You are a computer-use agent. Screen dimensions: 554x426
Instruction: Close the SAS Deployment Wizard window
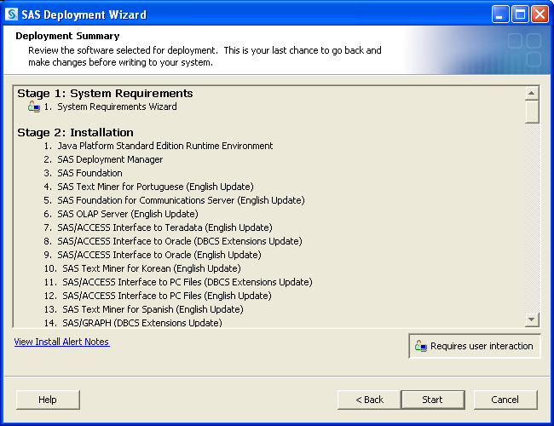tap(540, 14)
